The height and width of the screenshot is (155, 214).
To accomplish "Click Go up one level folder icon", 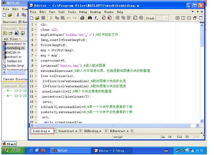I will (5, 33).
